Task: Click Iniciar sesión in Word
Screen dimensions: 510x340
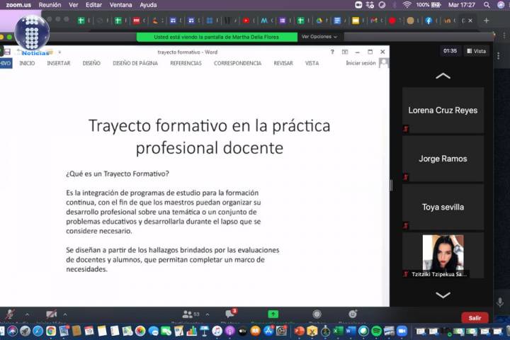Action: pos(361,63)
